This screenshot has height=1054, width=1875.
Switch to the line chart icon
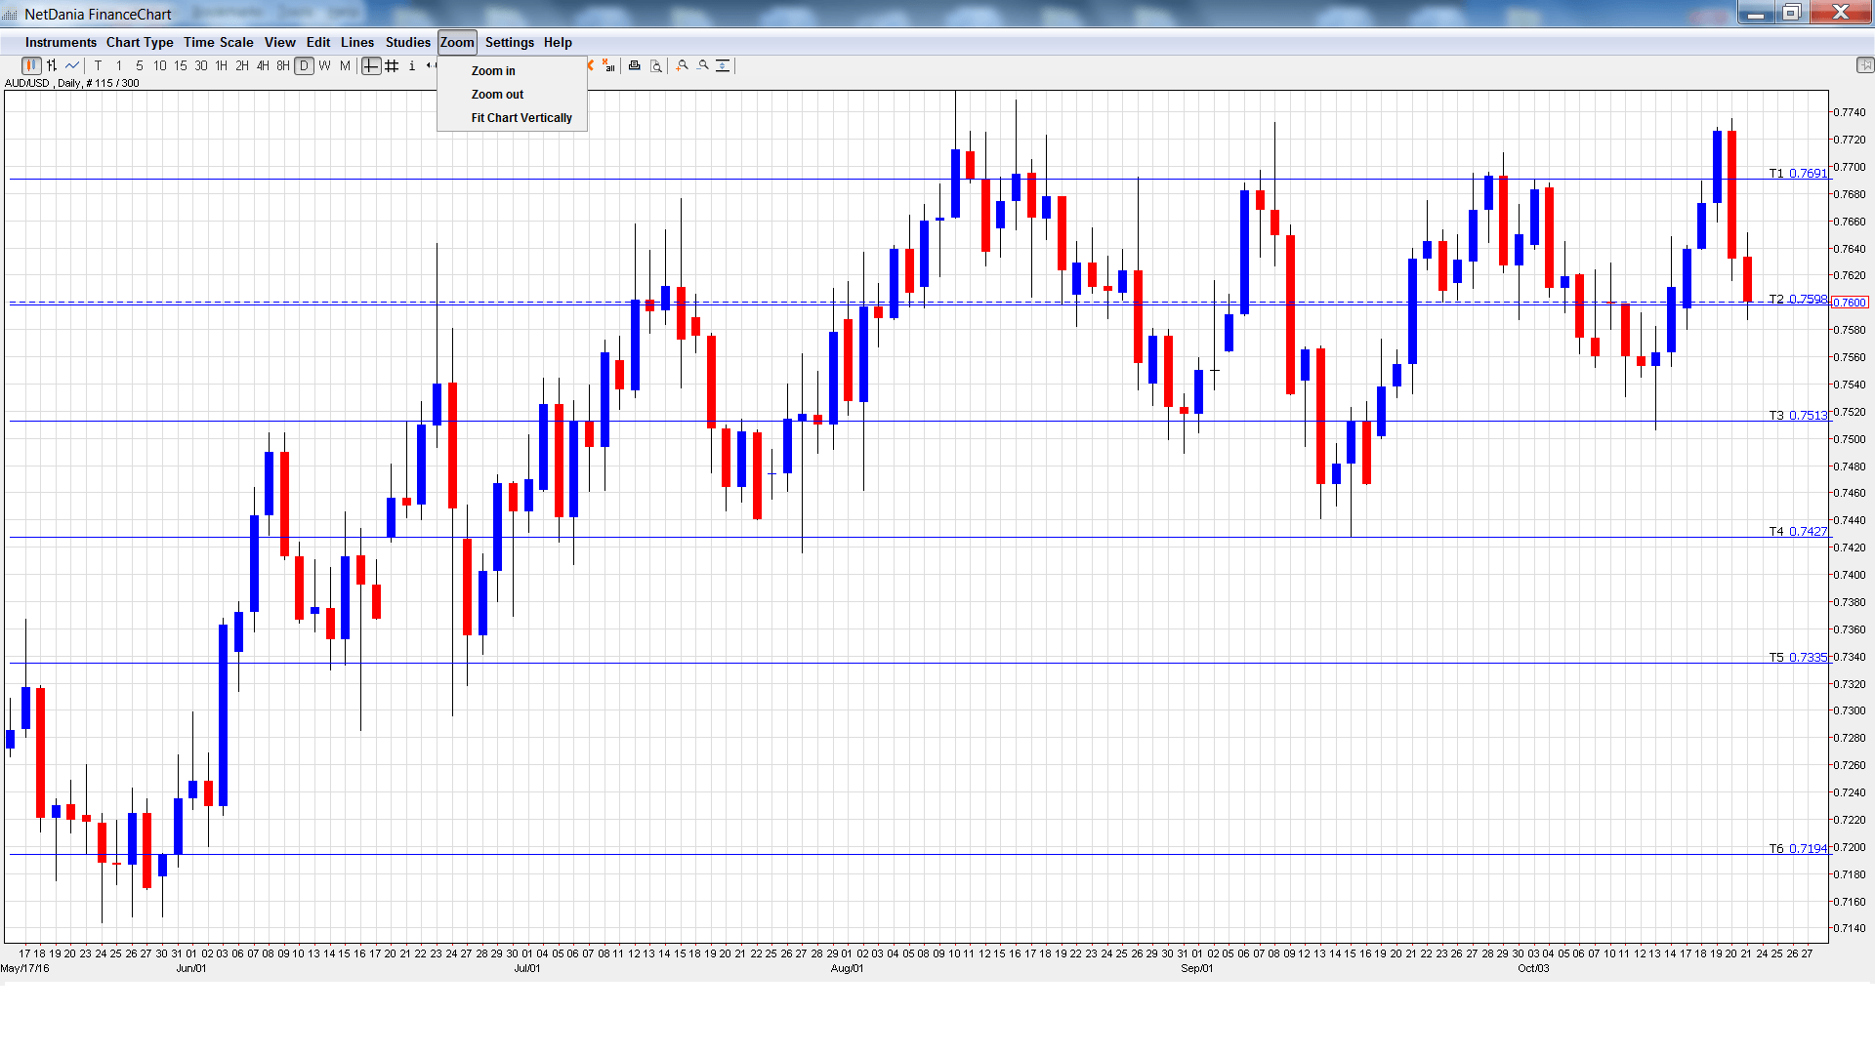pos(72,66)
